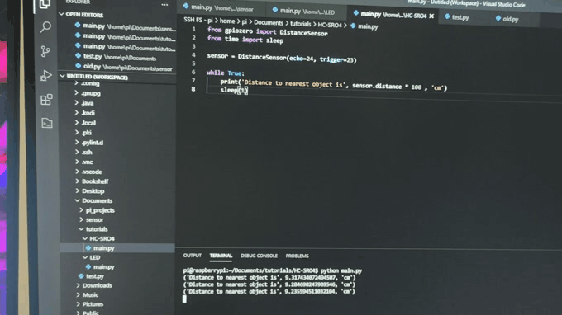This screenshot has width=562, height=315.
Task: Open Explorer more actions ellipsis
Action: point(164,5)
